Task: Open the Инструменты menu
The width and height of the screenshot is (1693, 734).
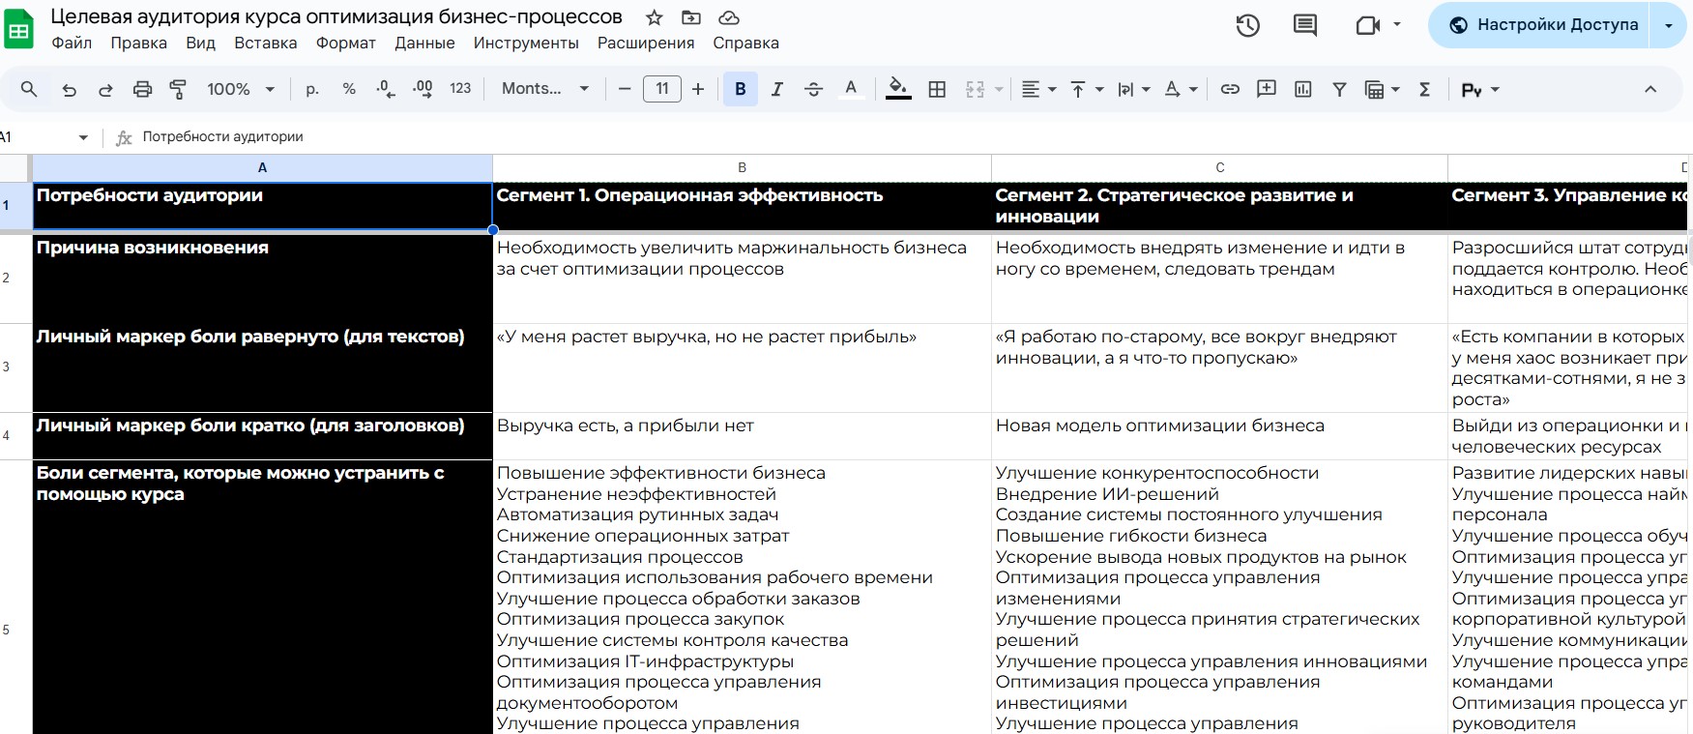Action: pos(526,43)
